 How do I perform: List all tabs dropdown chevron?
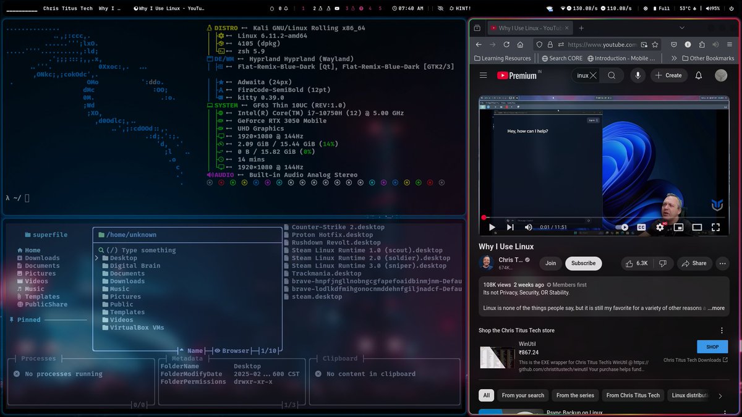(682, 28)
